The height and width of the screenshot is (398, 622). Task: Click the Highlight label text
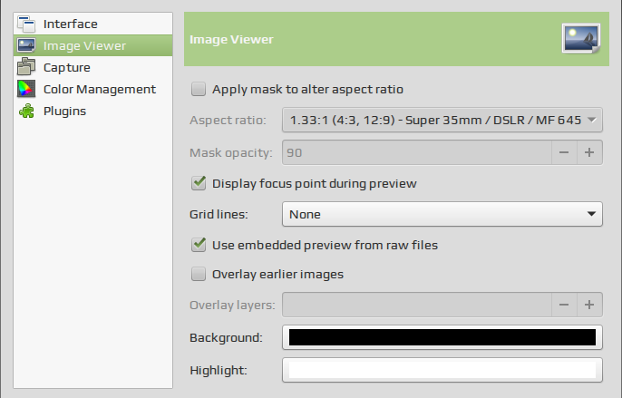click(x=219, y=370)
